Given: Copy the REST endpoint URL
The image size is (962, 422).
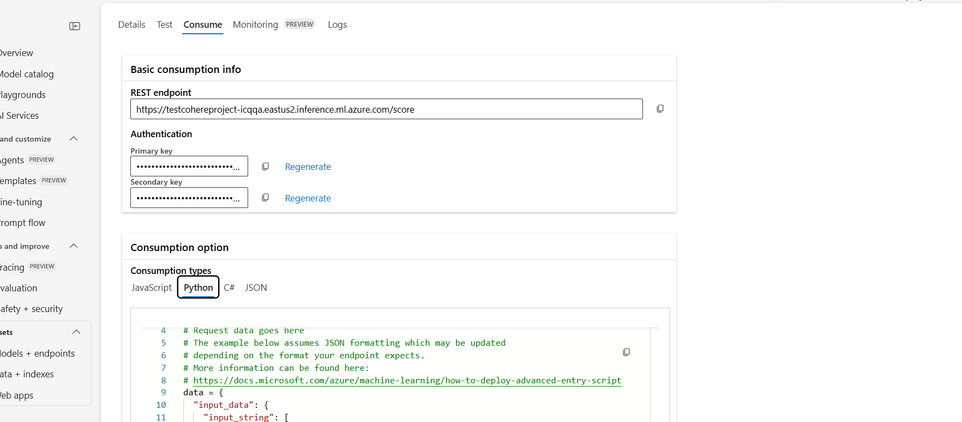Looking at the screenshot, I should click(x=660, y=109).
